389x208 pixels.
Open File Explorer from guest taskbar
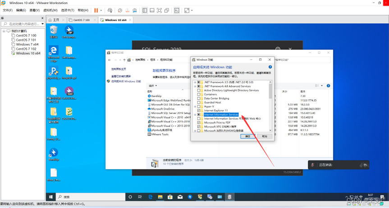coord(160,197)
